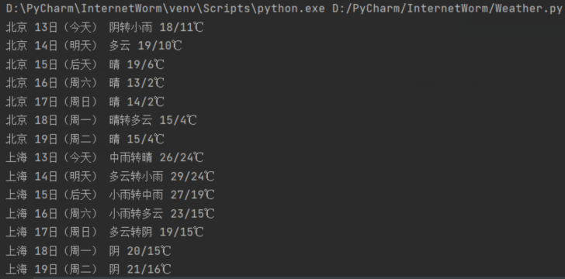565x279 pixels.
Task: Click the 北京 14日（明天） 多云 line
Action: tap(94, 46)
